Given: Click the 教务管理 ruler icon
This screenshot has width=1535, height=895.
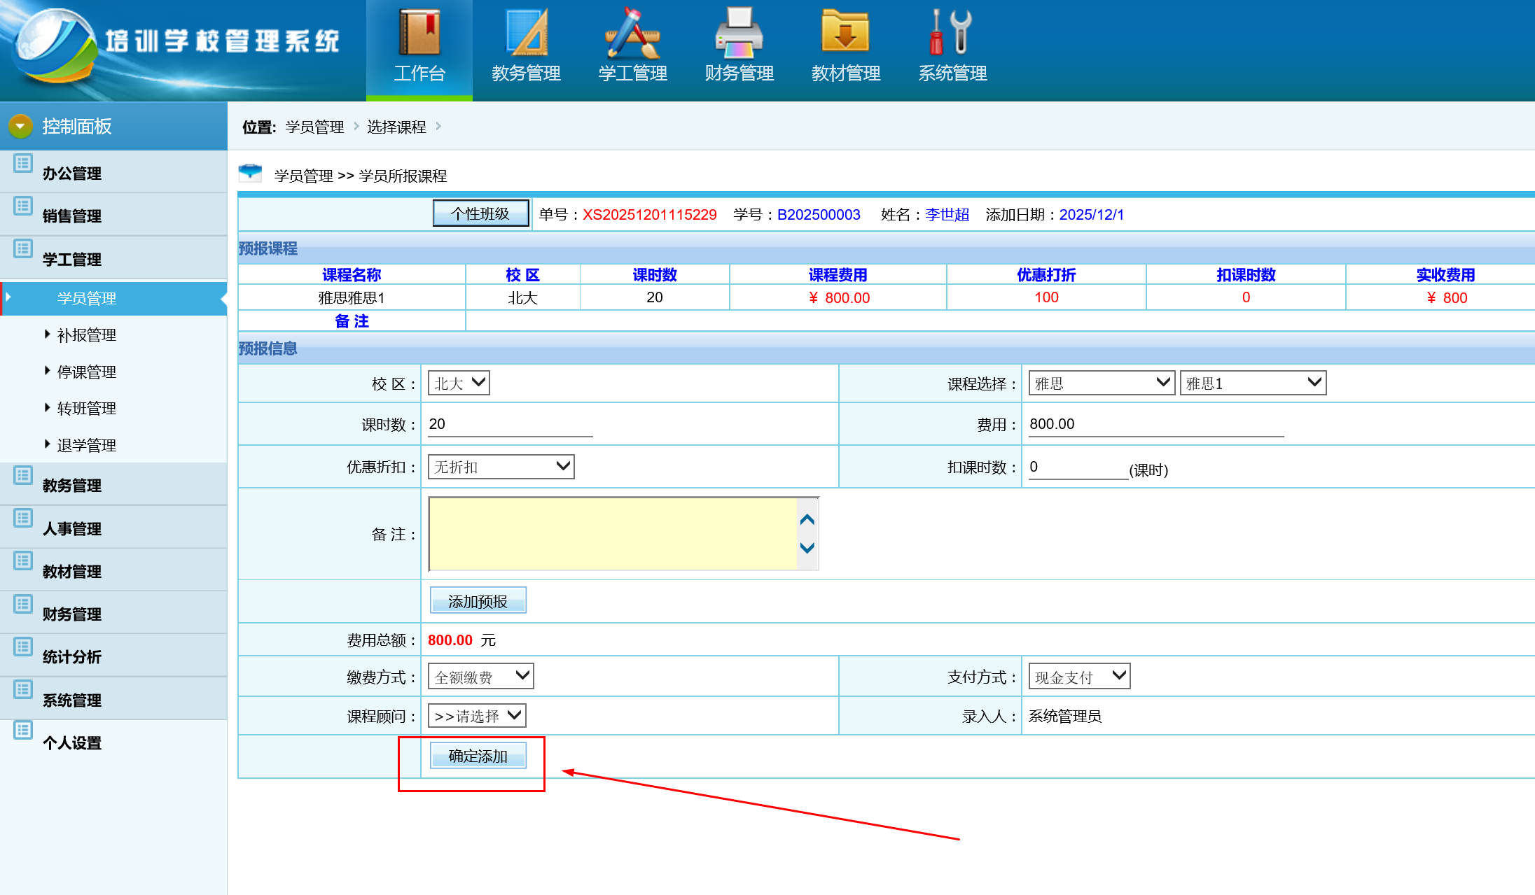Looking at the screenshot, I should [x=526, y=33].
